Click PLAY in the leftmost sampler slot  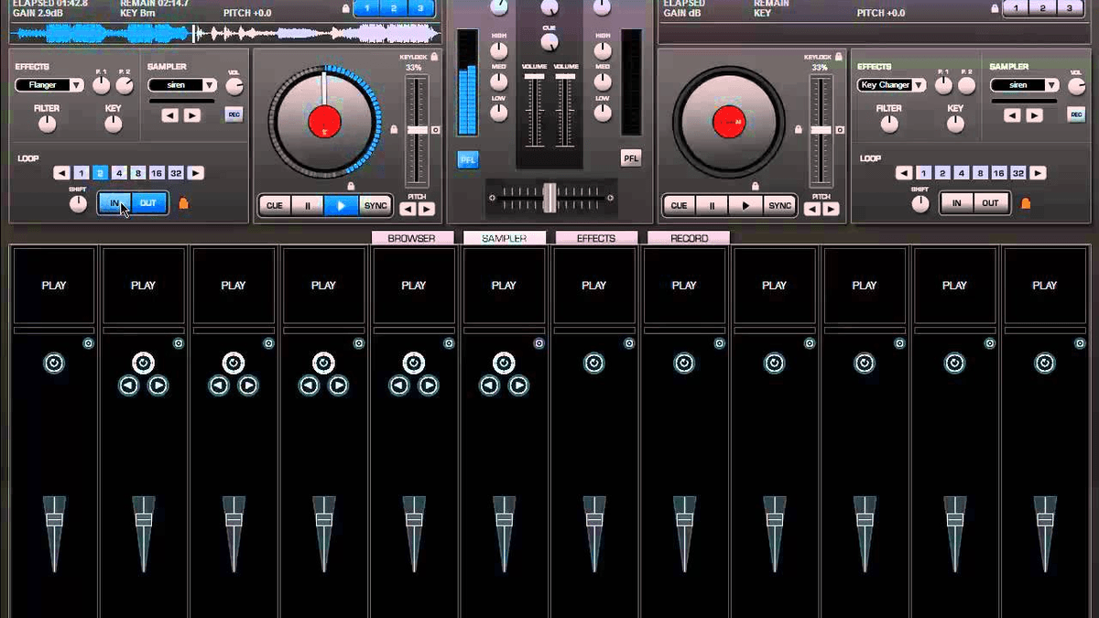coord(54,285)
